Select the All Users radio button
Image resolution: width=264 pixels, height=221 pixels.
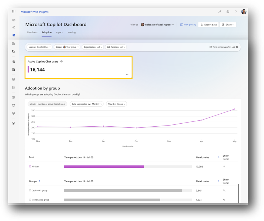pos(30,166)
